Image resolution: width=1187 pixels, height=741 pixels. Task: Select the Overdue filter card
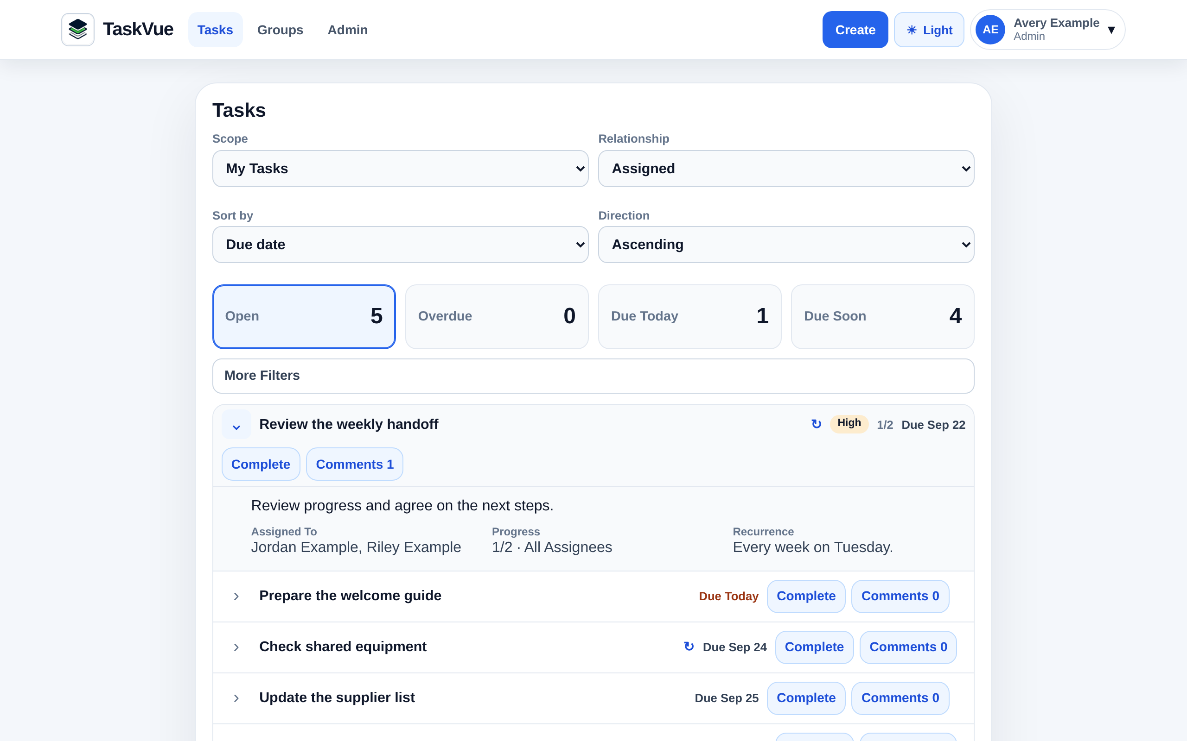(x=497, y=317)
